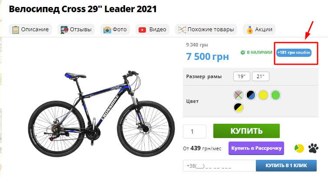Click the +181 грн кешбэк badge

(294, 53)
